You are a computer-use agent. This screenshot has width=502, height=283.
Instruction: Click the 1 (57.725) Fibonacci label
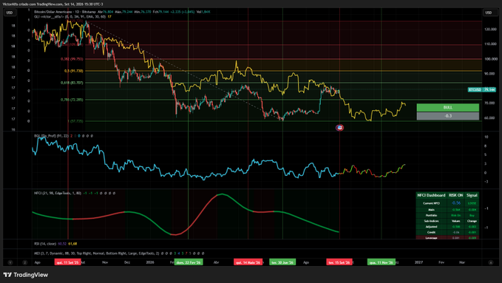tap(75, 121)
